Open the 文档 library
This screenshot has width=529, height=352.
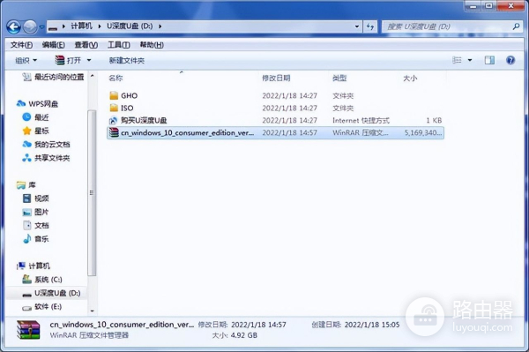click(x=36, y=226)
